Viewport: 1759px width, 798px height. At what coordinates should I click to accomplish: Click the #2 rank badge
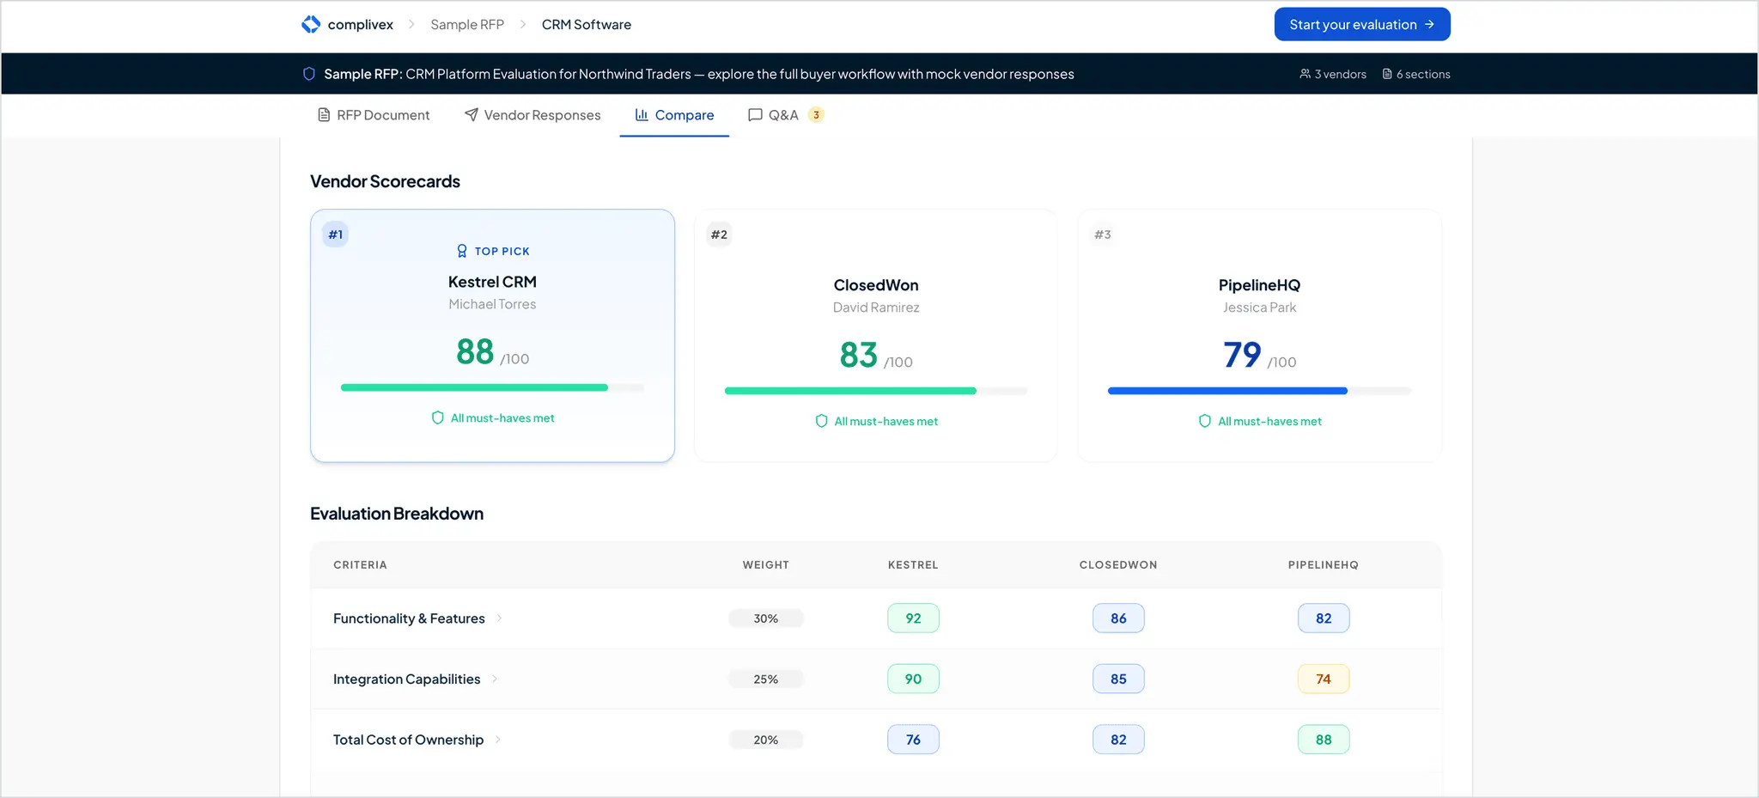(719, 235)
